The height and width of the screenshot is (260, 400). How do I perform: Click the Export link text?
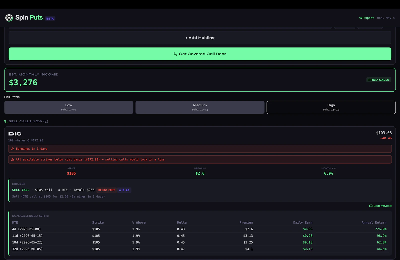368,18
